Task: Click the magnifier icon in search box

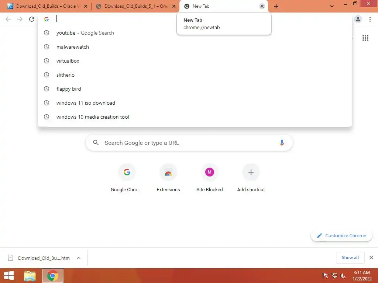Action: click(x=96, y=143)
